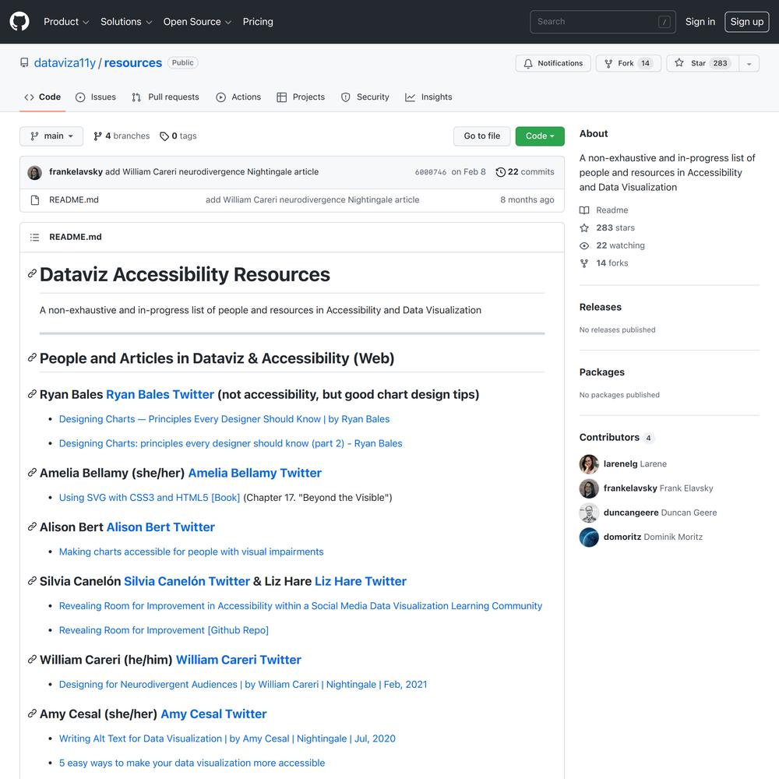Click the history clock icon near commits
This screenshot has height=779, width=779.
point(500,172)
